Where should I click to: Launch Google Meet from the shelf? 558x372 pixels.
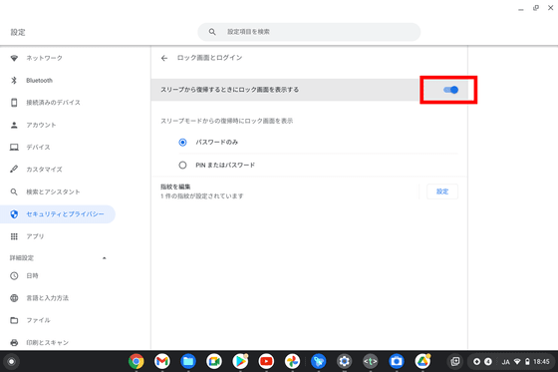(214, 361)
